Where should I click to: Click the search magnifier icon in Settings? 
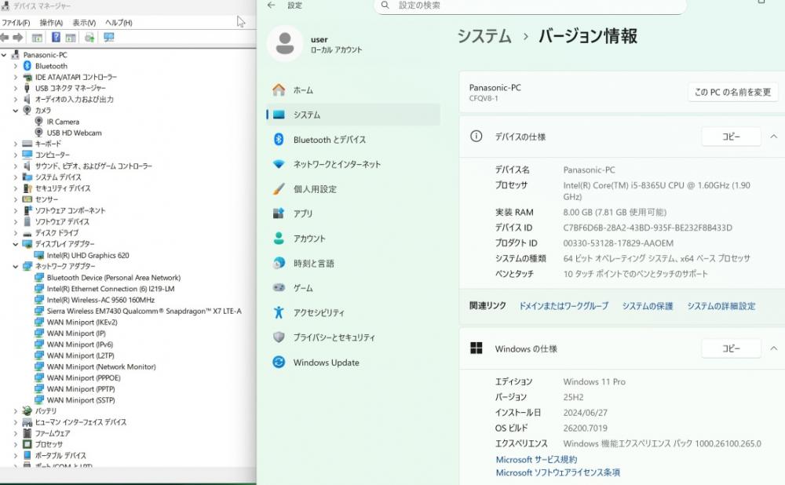click(x=385, y=5)
